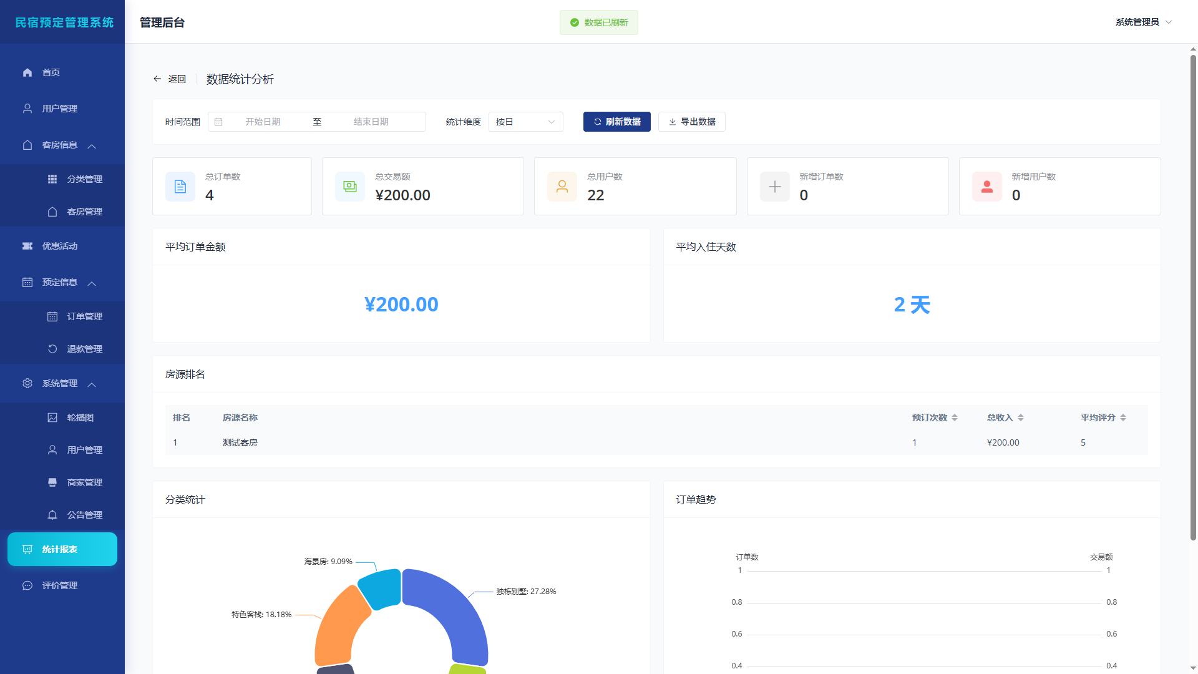Click the 开始日期 input field
Image resolution: width=1198 pixels, height=674 pixels.
tap(263, 122)
